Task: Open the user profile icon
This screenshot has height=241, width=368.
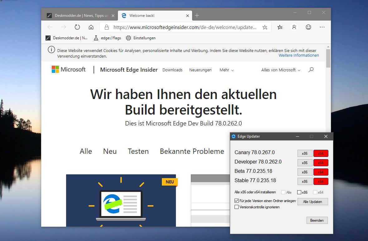Action: [x=294, y=27]
